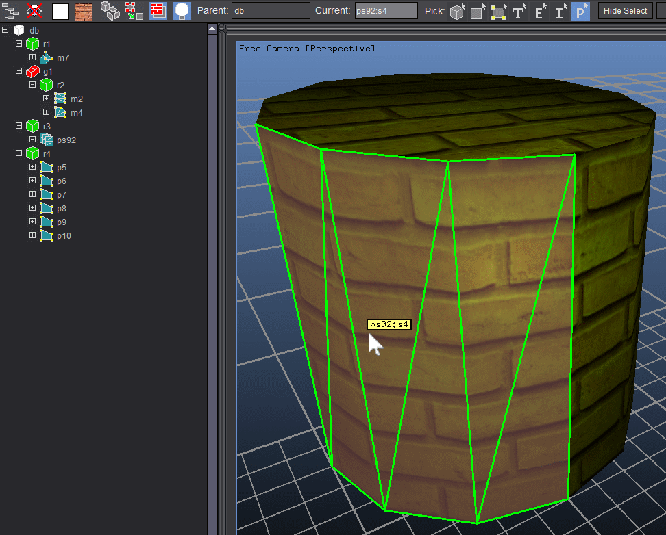Collapse the r4 node
This screenshot has width=666, height=535.
(x=18, y=153)
